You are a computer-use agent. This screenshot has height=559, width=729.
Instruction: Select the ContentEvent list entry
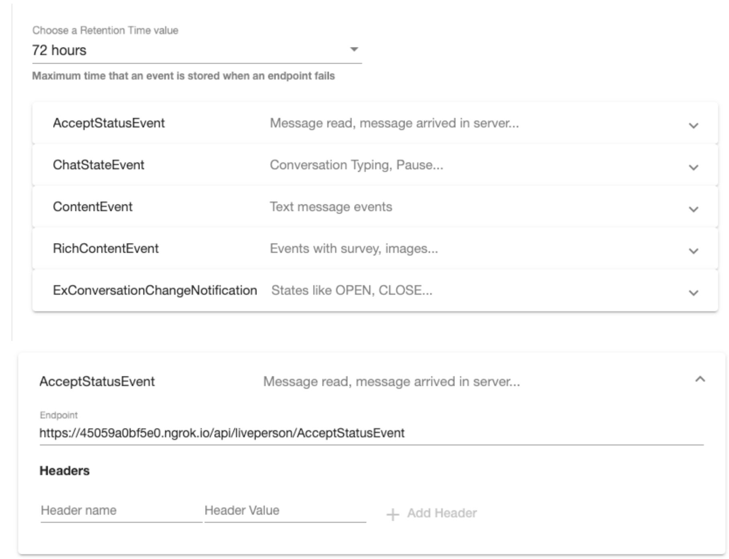(x=93, y=207)
